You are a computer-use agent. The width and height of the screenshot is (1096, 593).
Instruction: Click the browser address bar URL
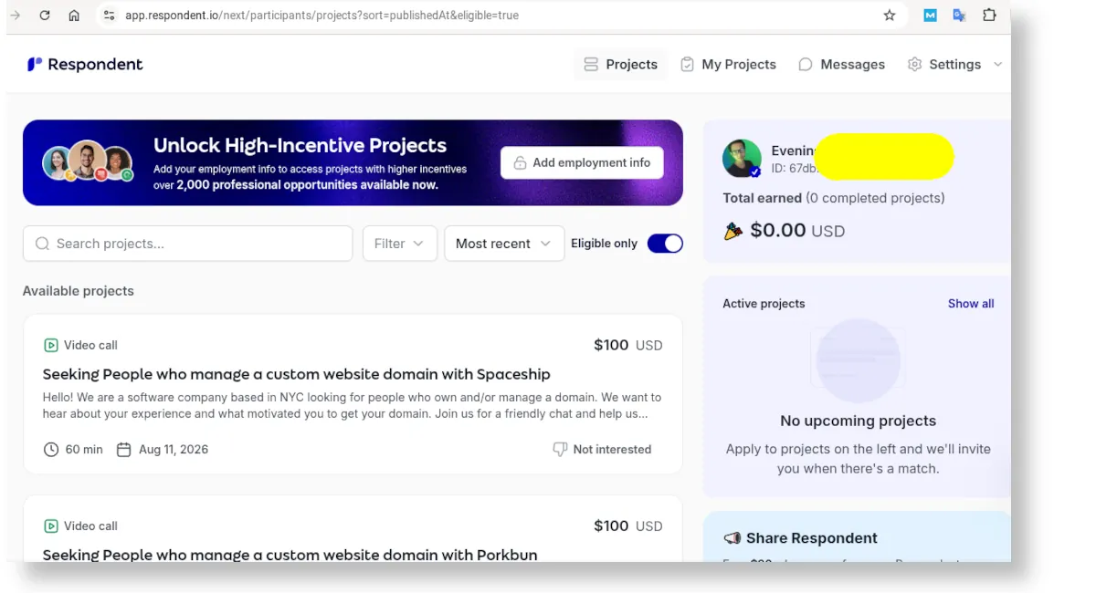(x=321, y=16)
